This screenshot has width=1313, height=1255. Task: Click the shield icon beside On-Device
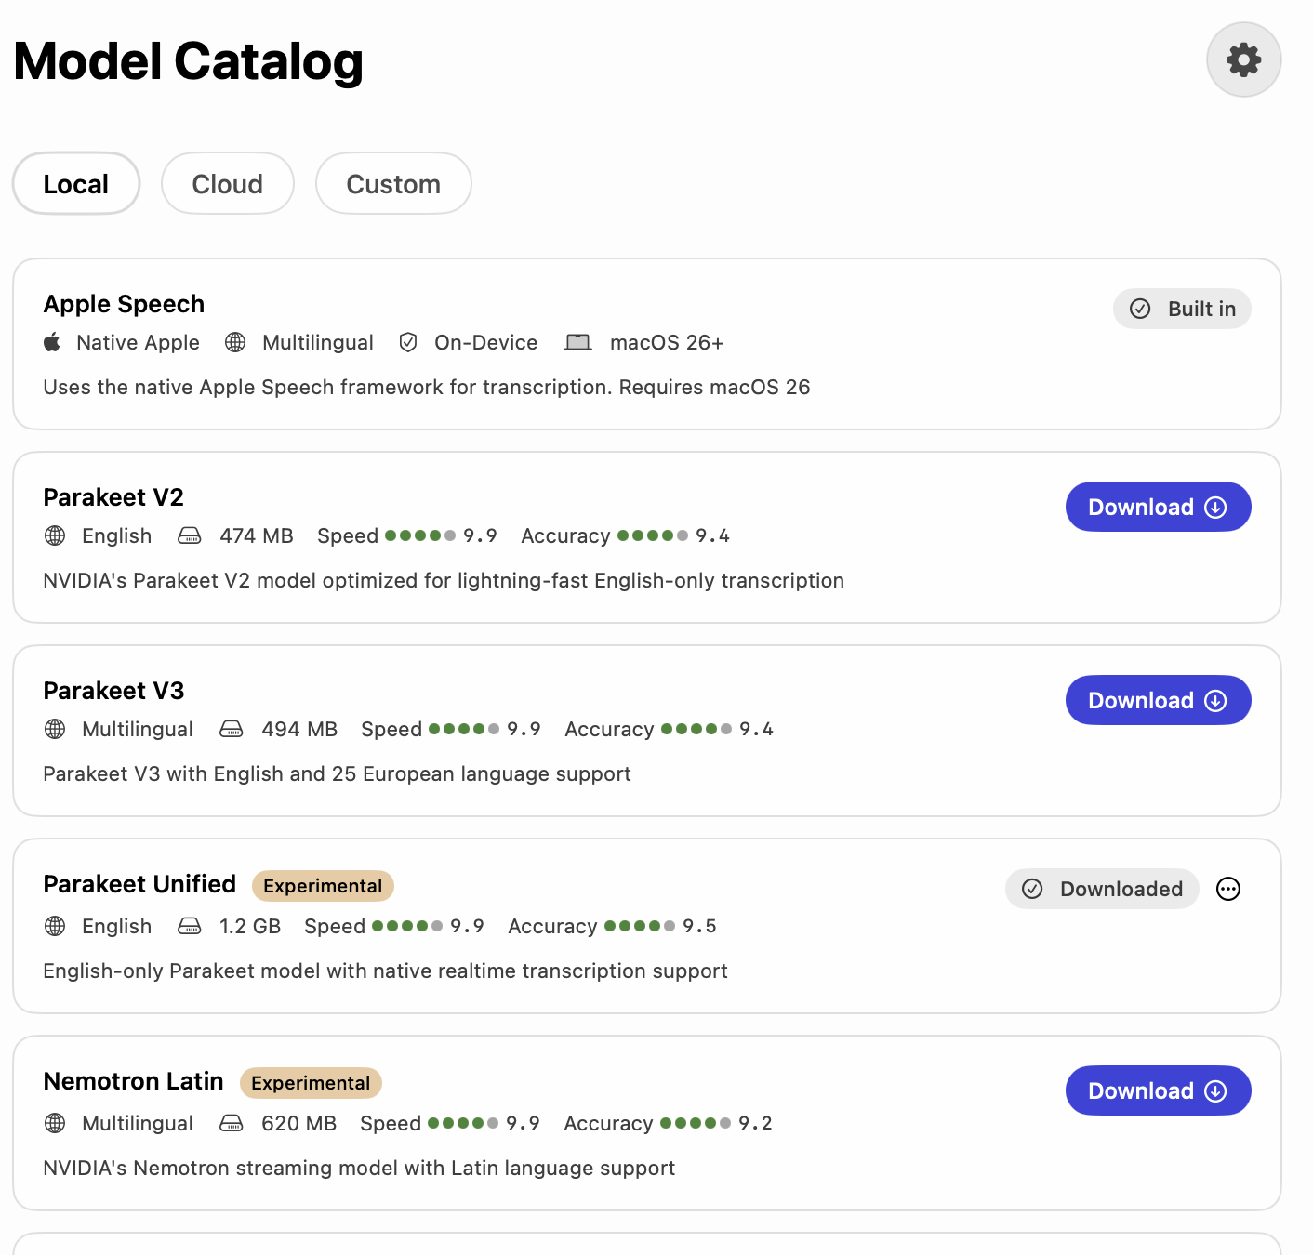[x=407, y=342]
